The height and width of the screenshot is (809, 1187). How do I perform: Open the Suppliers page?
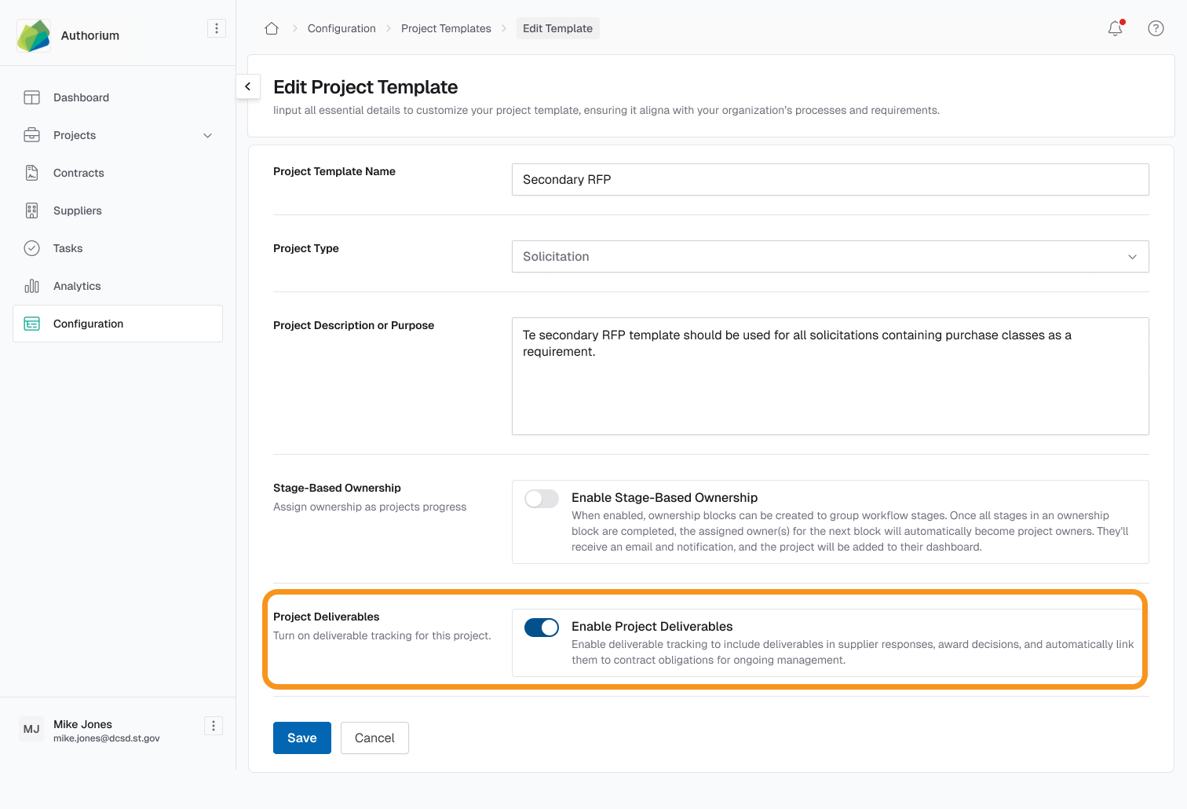tap(77, 210)
